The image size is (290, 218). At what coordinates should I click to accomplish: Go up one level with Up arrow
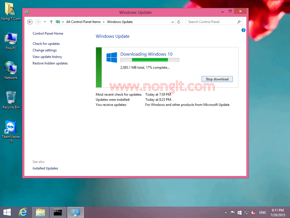[51, 22]
